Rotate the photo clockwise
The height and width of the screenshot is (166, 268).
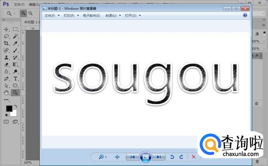pos(181,157)
